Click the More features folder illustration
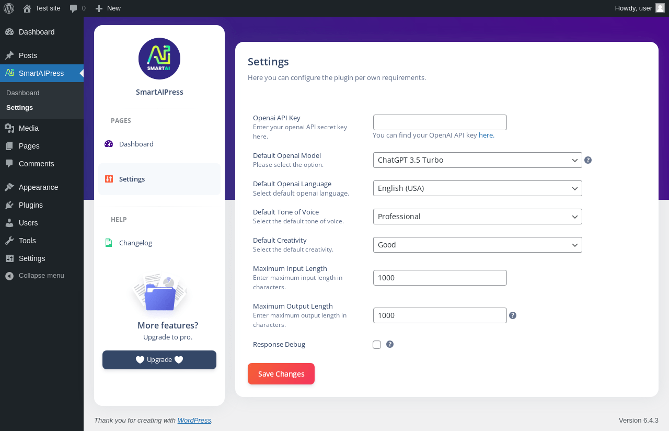The image size is (669, 431). click(x=160, y=293)
